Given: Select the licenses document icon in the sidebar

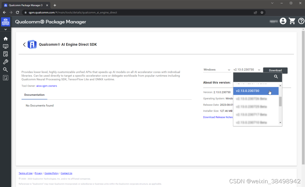Looking at the screenshot, I should (6, 54).
